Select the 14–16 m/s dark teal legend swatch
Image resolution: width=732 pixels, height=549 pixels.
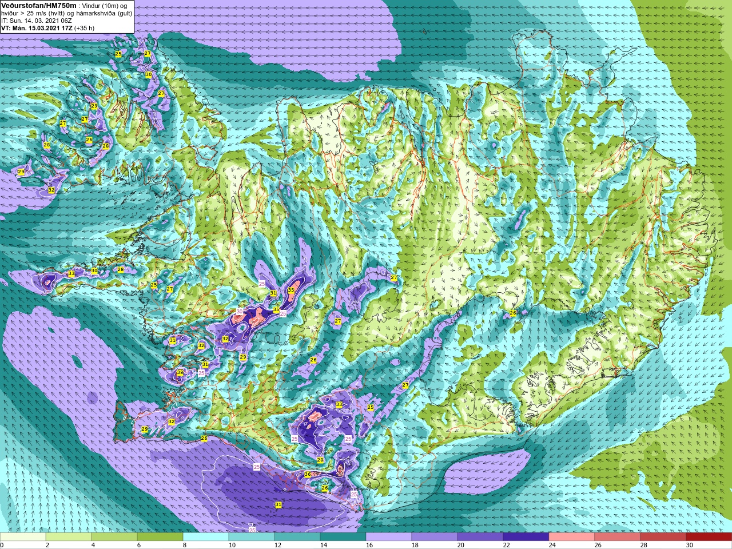click(343, 537)
